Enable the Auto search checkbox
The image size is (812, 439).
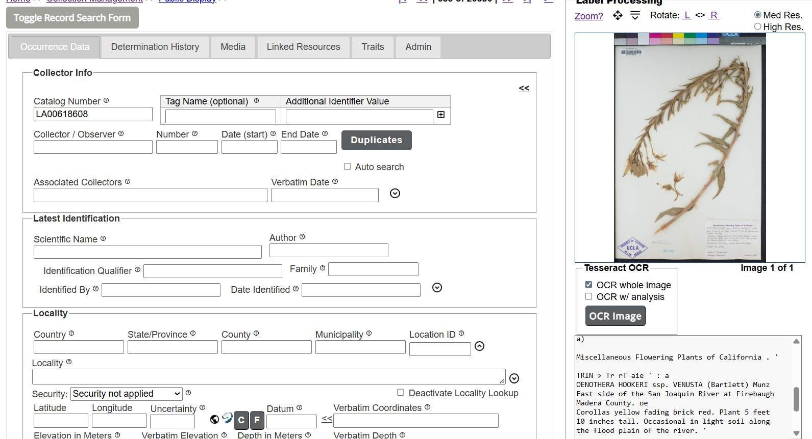tap(348, 167)
